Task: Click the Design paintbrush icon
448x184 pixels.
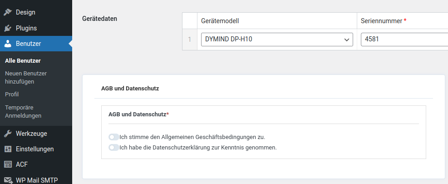Action: coord(8,12)
